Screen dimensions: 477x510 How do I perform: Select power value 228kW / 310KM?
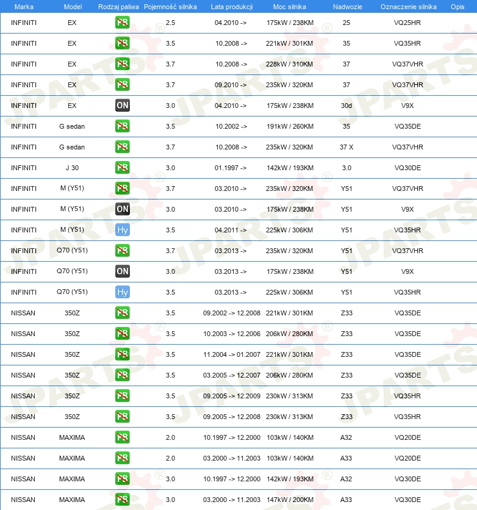click(289, 64)
